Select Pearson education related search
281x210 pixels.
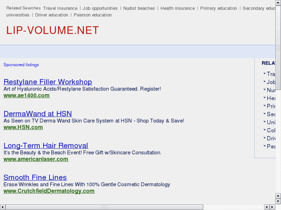pos(93,15)
